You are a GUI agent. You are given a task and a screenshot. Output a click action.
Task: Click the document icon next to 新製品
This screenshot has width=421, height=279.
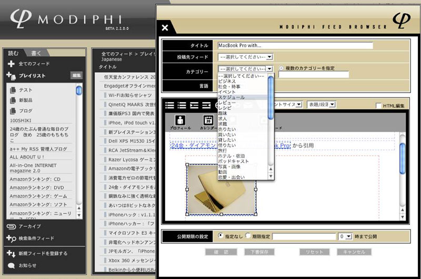tap(13, 101)
